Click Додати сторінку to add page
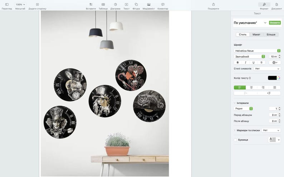 coord(37,6)
